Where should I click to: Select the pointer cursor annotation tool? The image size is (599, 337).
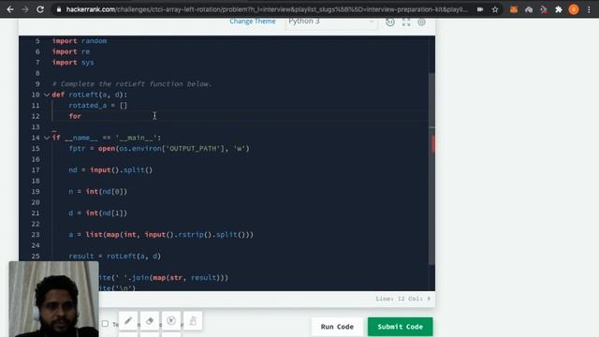(171, 321)
